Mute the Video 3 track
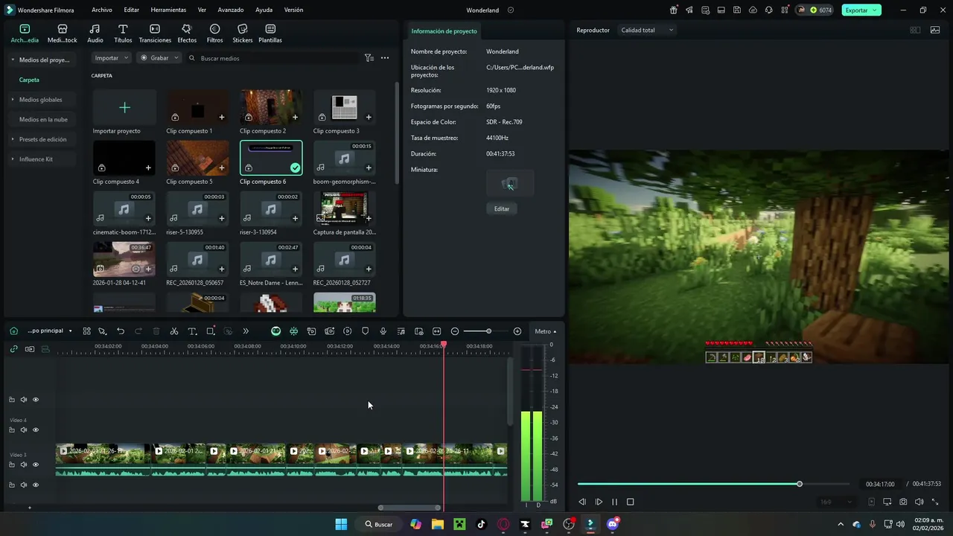Screen dimensions: 953x536 (x=24, y=465)
